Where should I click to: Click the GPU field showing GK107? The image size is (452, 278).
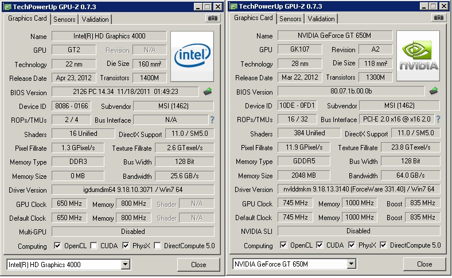point(300,49)
